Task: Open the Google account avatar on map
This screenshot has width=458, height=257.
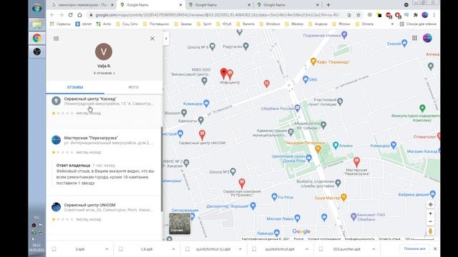Action: click(427, 38)
